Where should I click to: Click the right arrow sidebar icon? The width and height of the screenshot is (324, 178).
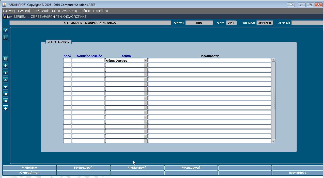pyautogui.click(x=6, y=101)
